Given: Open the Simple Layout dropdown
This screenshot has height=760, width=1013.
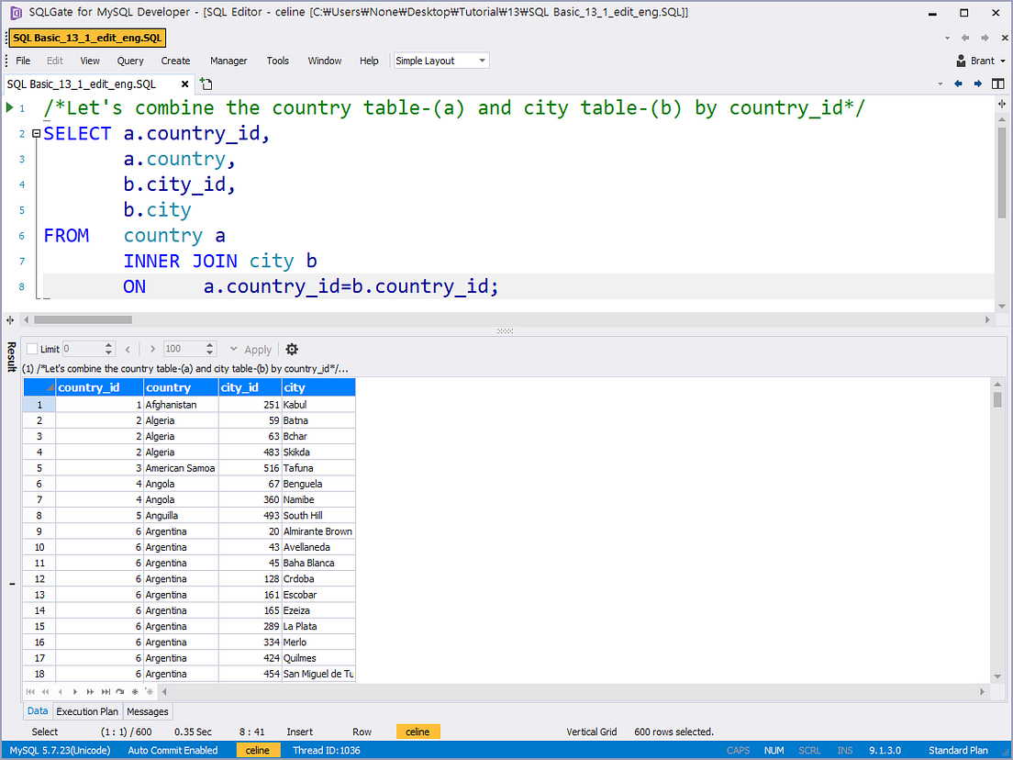Looking at the screenshot, I should coord(440,60).
